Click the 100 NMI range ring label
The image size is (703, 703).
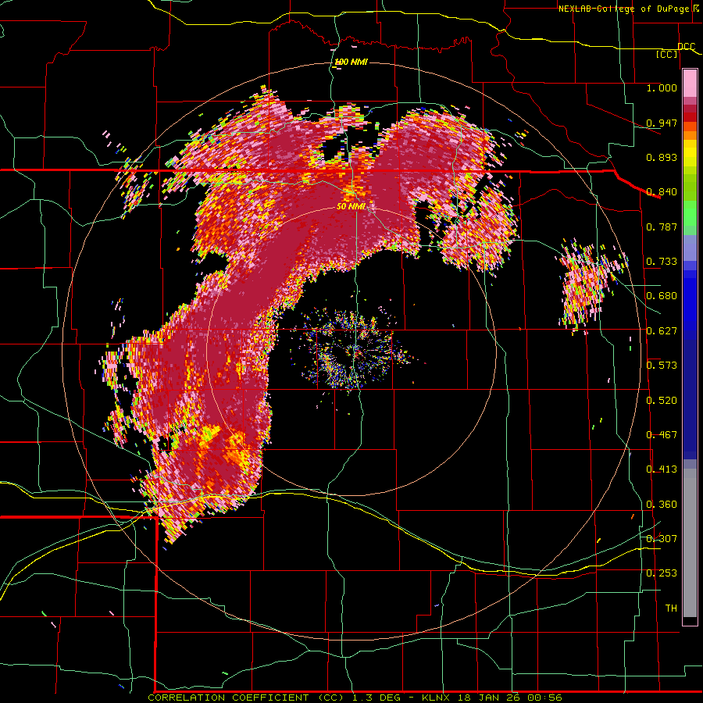tap(351, 62)
